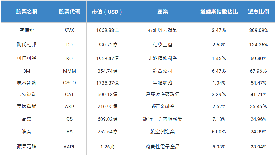Select the 卡特彼勒 stock name cell
Viewport: 276px width, 156px height.
pyautogui.click(x=27, y=94)
